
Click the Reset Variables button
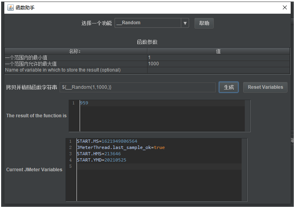(265, 87)
